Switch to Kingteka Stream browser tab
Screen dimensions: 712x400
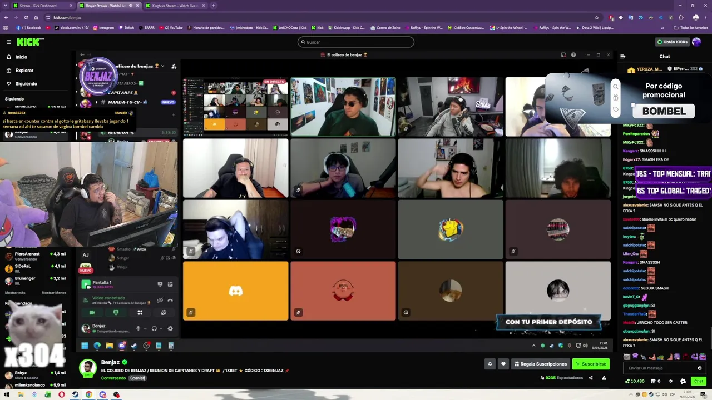pyautogui.click(x=174, y=6)
